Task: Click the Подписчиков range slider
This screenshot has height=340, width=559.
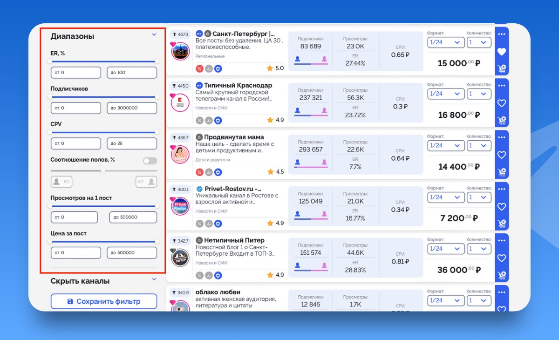Action: click(x=104, y=97)
